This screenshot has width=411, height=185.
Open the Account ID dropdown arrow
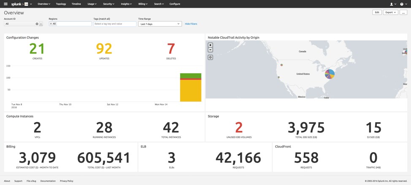coord(41,24)
